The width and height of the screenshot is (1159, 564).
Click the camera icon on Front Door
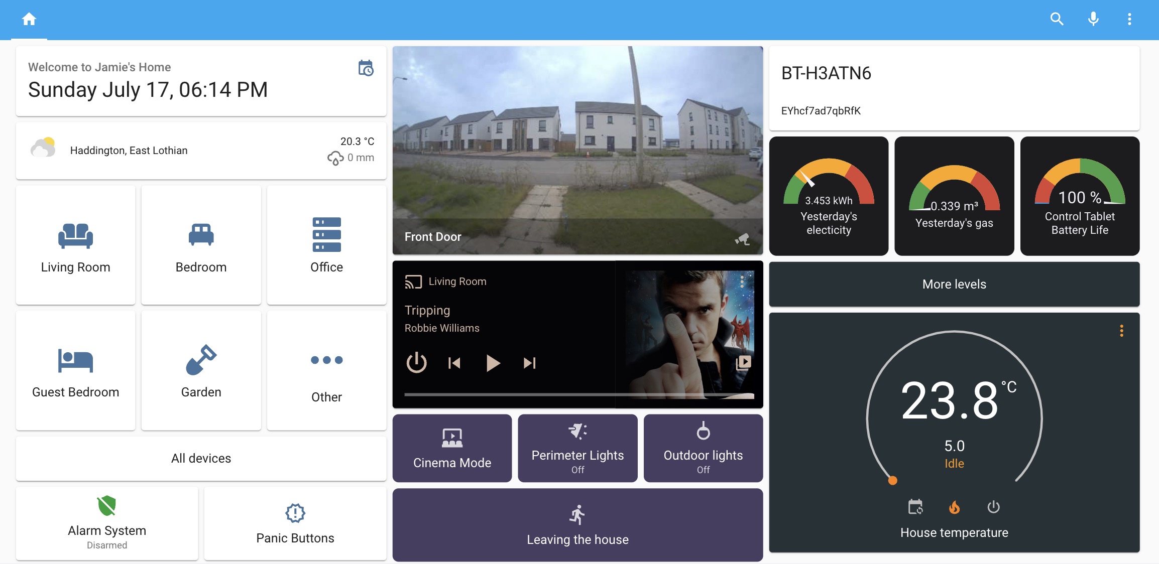point(743,239)
